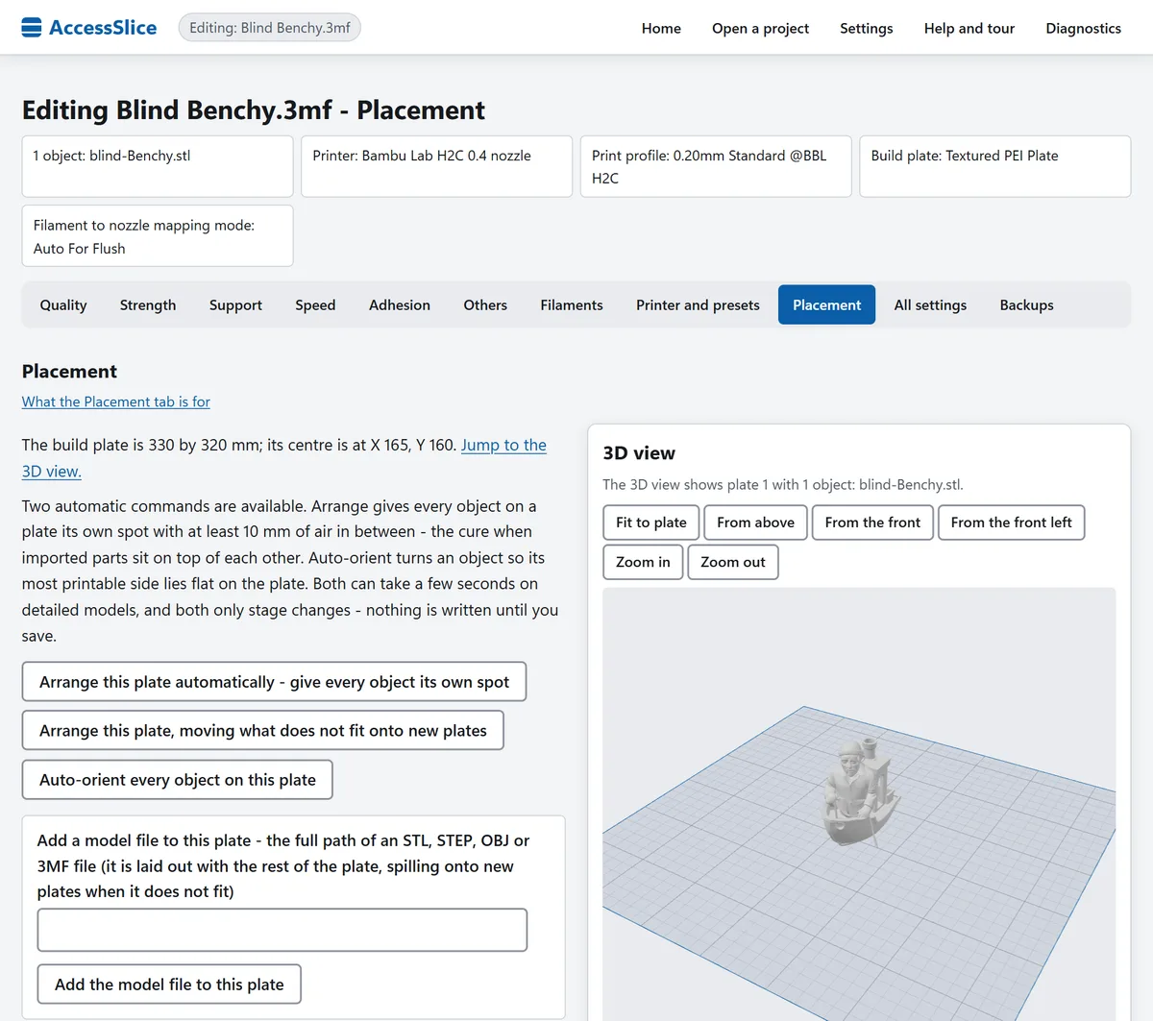The height and width of the screenshot is (1021, 1153).
Task: Select the Support tab
Action: (235, 304)
